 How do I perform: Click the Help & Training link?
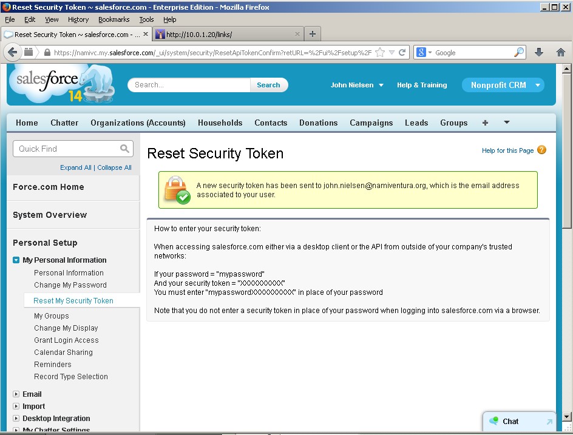422,85
